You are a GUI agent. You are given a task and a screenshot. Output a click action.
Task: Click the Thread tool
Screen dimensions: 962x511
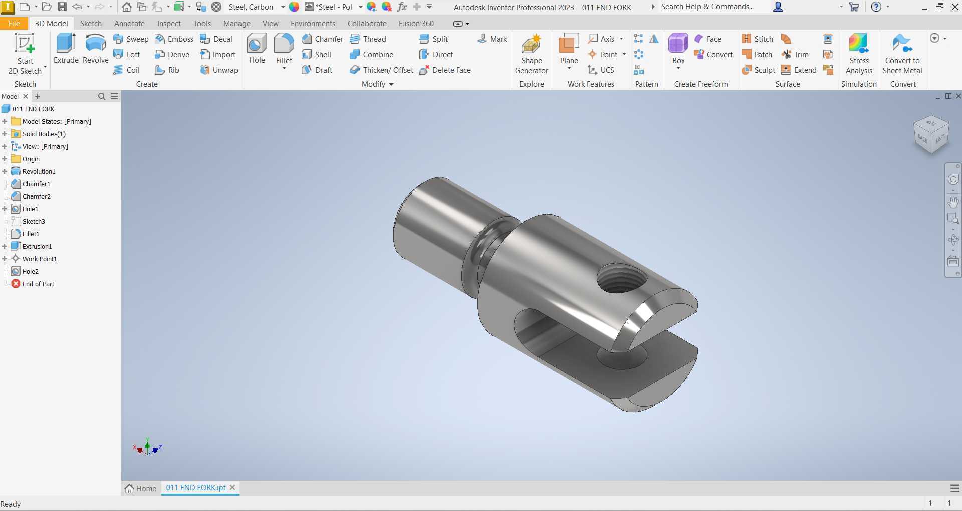point(368,39)
